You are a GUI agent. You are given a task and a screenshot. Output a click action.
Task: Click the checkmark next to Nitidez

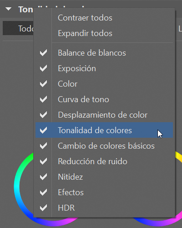[x=43, y=177]
